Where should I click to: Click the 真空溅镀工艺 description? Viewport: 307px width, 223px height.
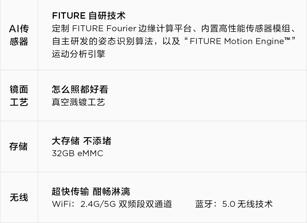click(78, 102)
